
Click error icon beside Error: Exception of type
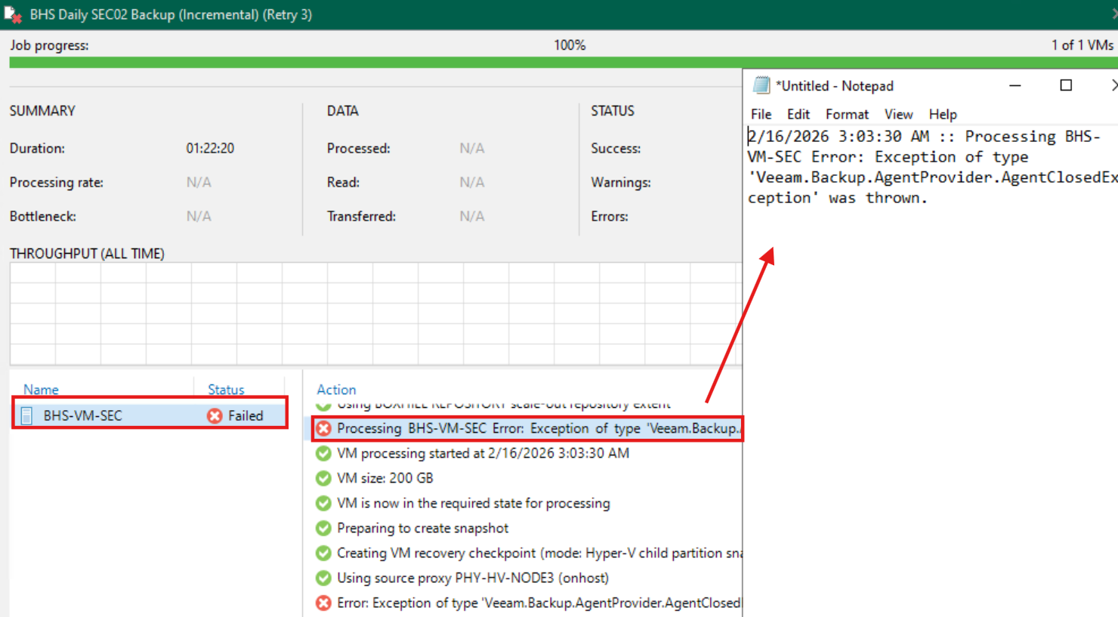[x=323, y=603]
